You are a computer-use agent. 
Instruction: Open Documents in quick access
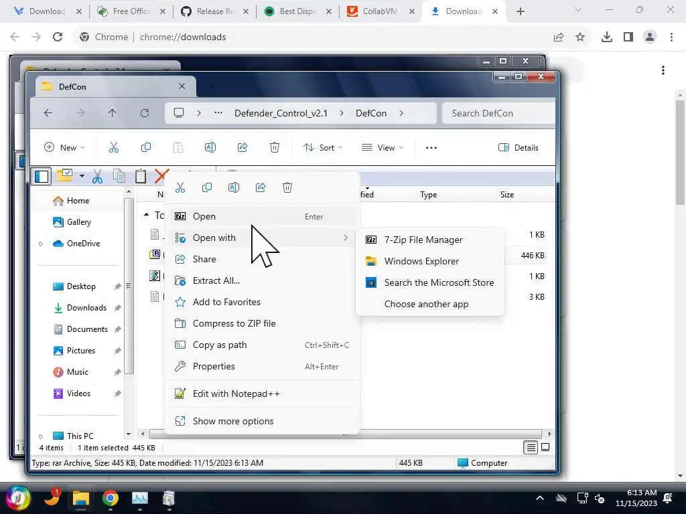80,329
